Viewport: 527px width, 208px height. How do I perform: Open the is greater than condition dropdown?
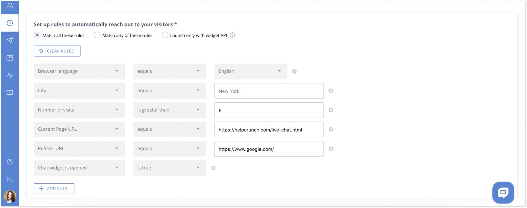169,110
